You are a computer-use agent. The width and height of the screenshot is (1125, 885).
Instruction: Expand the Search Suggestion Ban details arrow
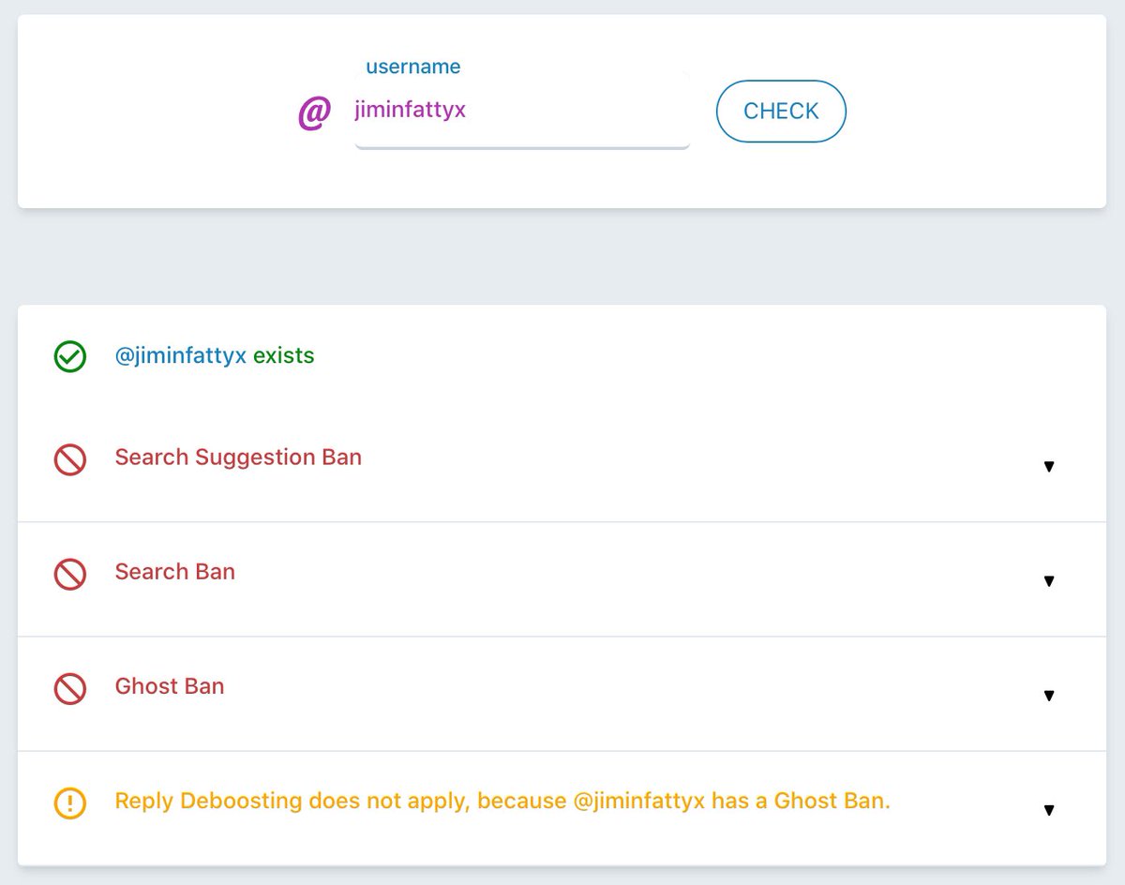tap(1049, 466)
